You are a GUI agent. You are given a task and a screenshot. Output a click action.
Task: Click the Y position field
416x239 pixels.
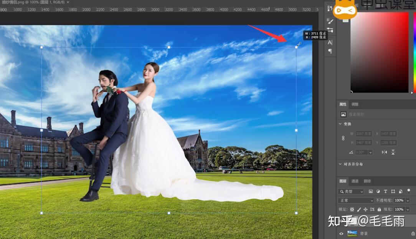pyautogui.click(x=388, y=143)
